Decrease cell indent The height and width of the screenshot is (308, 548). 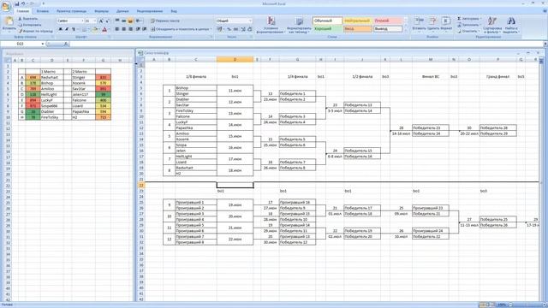coord(138,29)
